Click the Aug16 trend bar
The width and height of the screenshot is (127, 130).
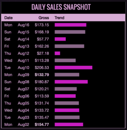point(71,25)
